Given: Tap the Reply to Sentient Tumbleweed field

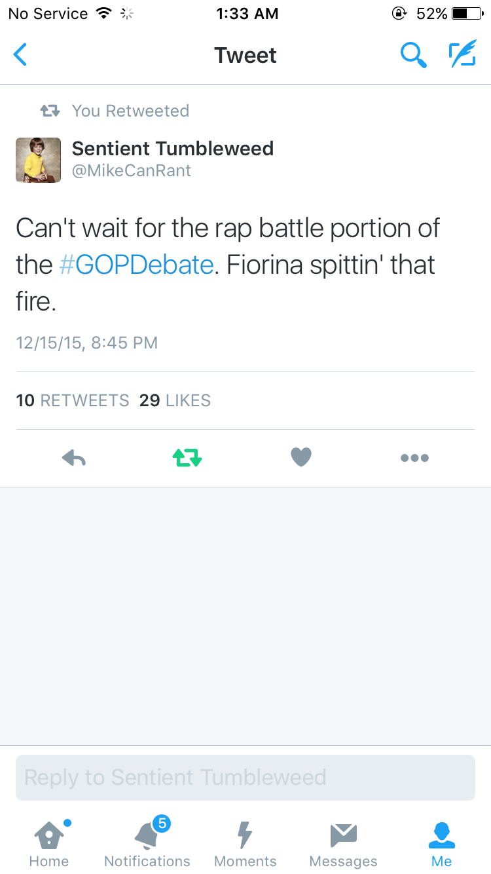Looking at the screenshot, I should coord(245,778).
